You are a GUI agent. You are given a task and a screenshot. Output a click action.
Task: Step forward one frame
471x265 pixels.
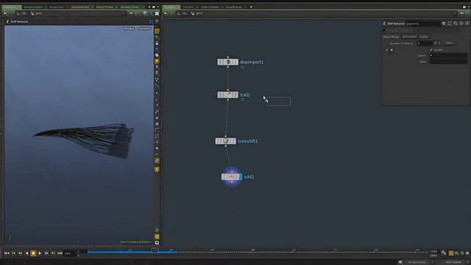point(46,253)
